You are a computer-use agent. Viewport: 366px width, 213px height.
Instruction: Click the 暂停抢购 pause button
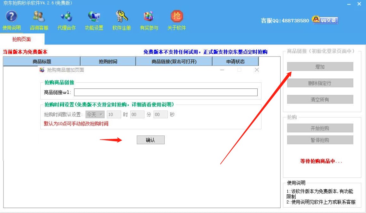pyautogui.click(x=320, y=140)
